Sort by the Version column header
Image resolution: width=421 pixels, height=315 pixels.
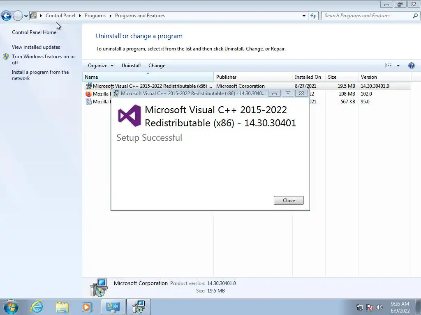tap(384, 77)
